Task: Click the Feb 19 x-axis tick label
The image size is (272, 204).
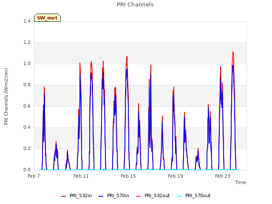Action: click(x=176, y=176)
